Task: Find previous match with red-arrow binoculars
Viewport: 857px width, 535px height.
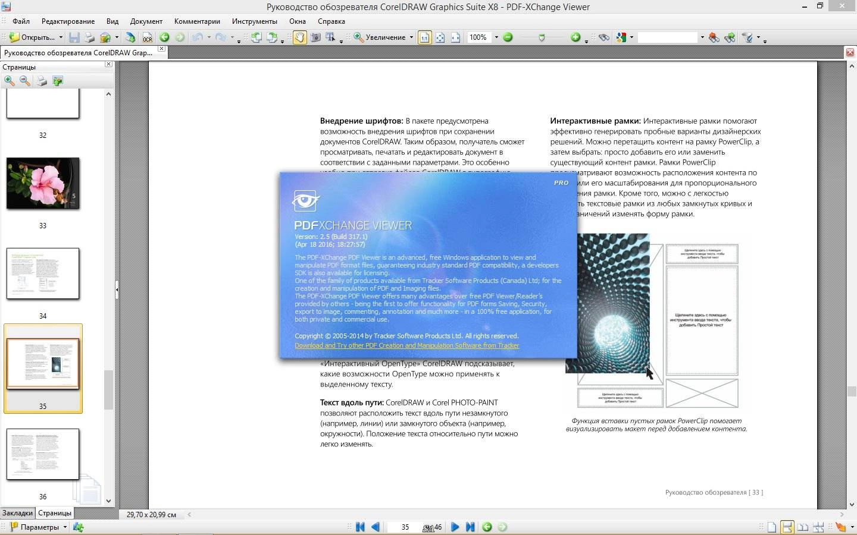Action: 714,37
